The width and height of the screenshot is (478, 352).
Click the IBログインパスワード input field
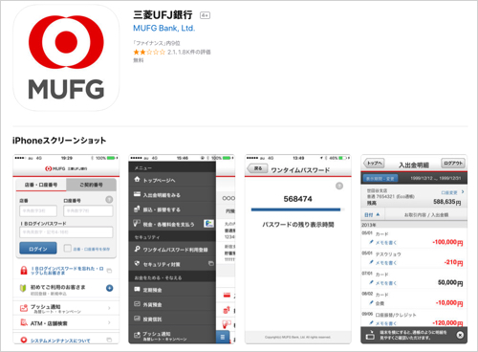coord(66,232)
